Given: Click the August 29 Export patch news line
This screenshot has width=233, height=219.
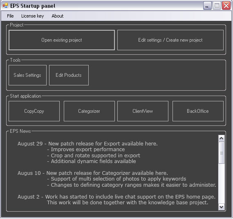Looking at the screenshot, I should 87,144.
